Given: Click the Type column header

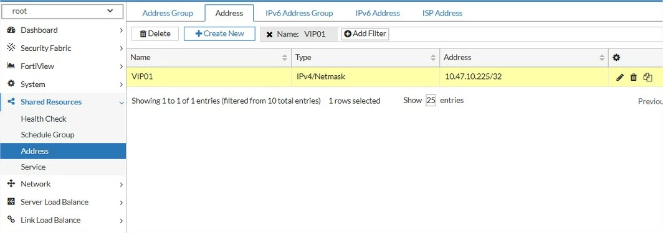Looking at the screenshot, I should pyautogui.click(x=365, y=58).
